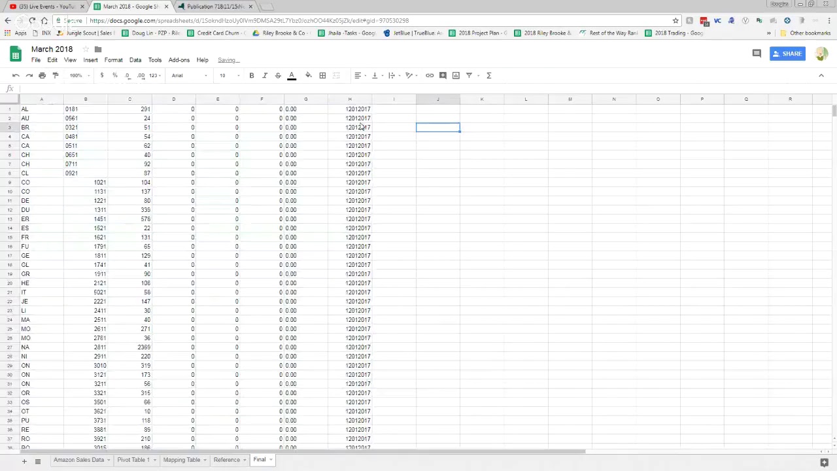The image size is (837, 471).
Task: Star the March 2018 document
Action: 85,50
